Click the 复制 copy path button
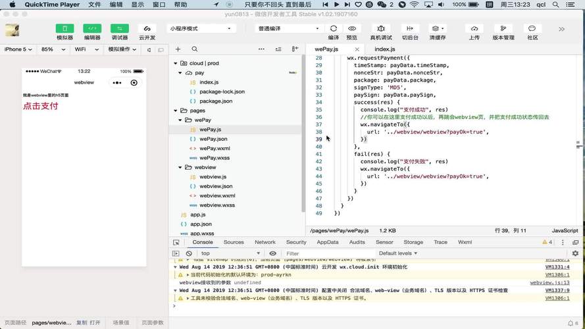This screenshot has height=329, width=585. pyautogui.click(x=82, y=322)
